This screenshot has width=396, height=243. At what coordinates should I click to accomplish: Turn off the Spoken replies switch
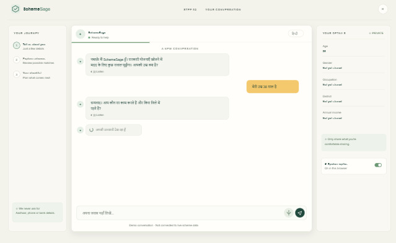[x=378, y=165]
